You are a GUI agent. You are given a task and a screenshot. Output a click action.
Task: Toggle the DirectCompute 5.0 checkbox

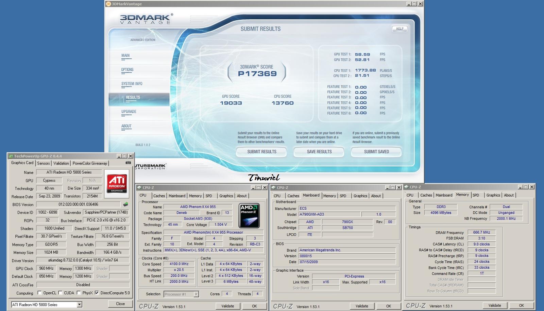pyautogui.click(x=97, y=293)
